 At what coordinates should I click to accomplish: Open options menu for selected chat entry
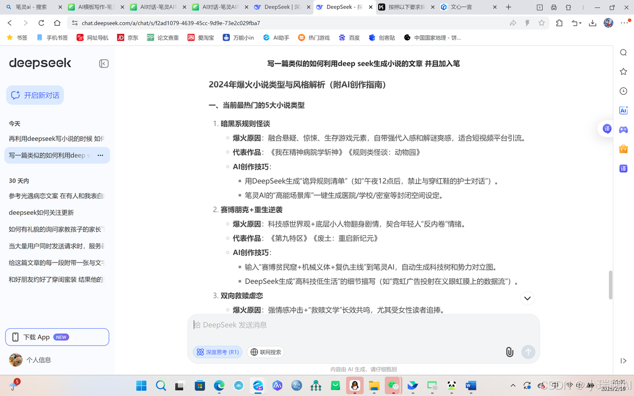tap(100, 155)
